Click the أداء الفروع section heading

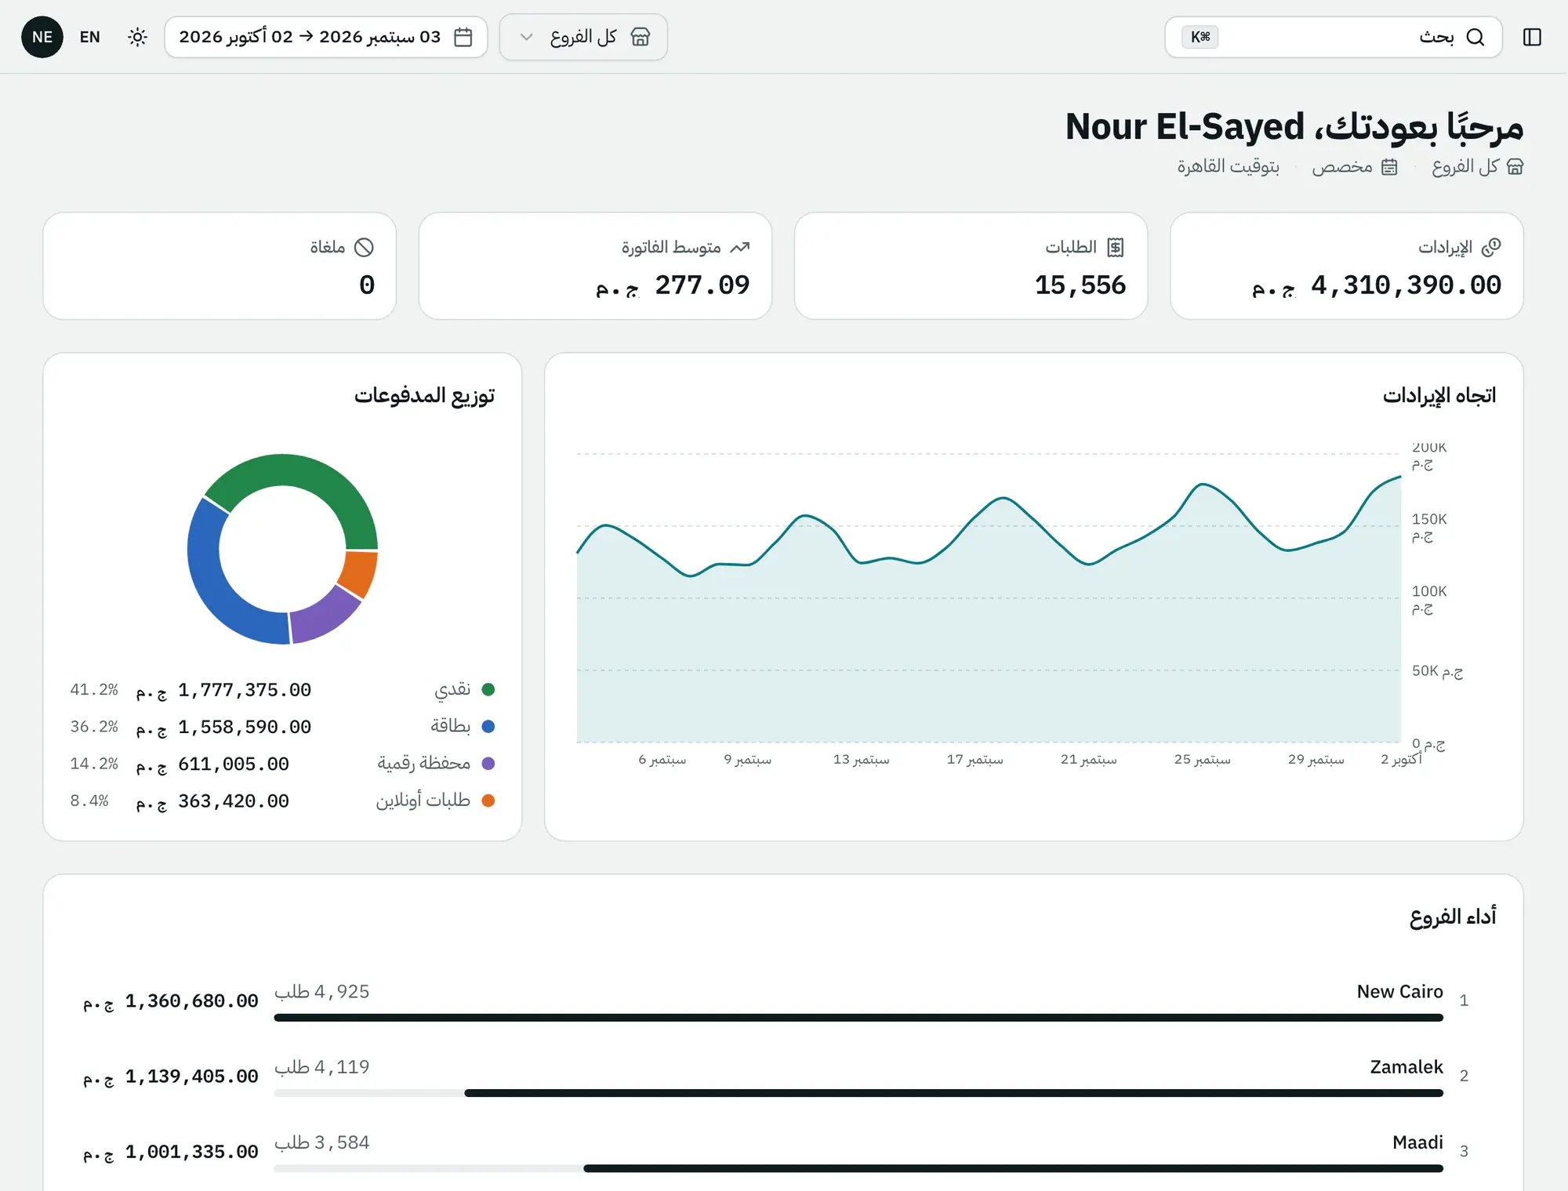(1453, 916)
